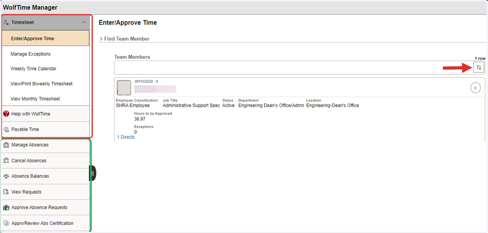Click the SHRA Employee classification
488x233 pixels.
click(x=133, y=106)
